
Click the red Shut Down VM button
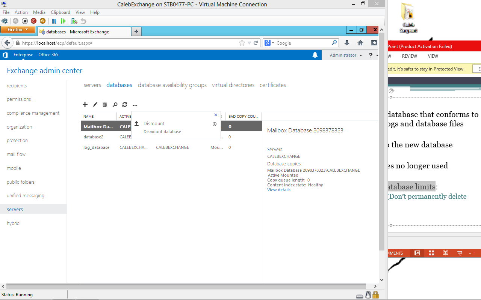34,21
